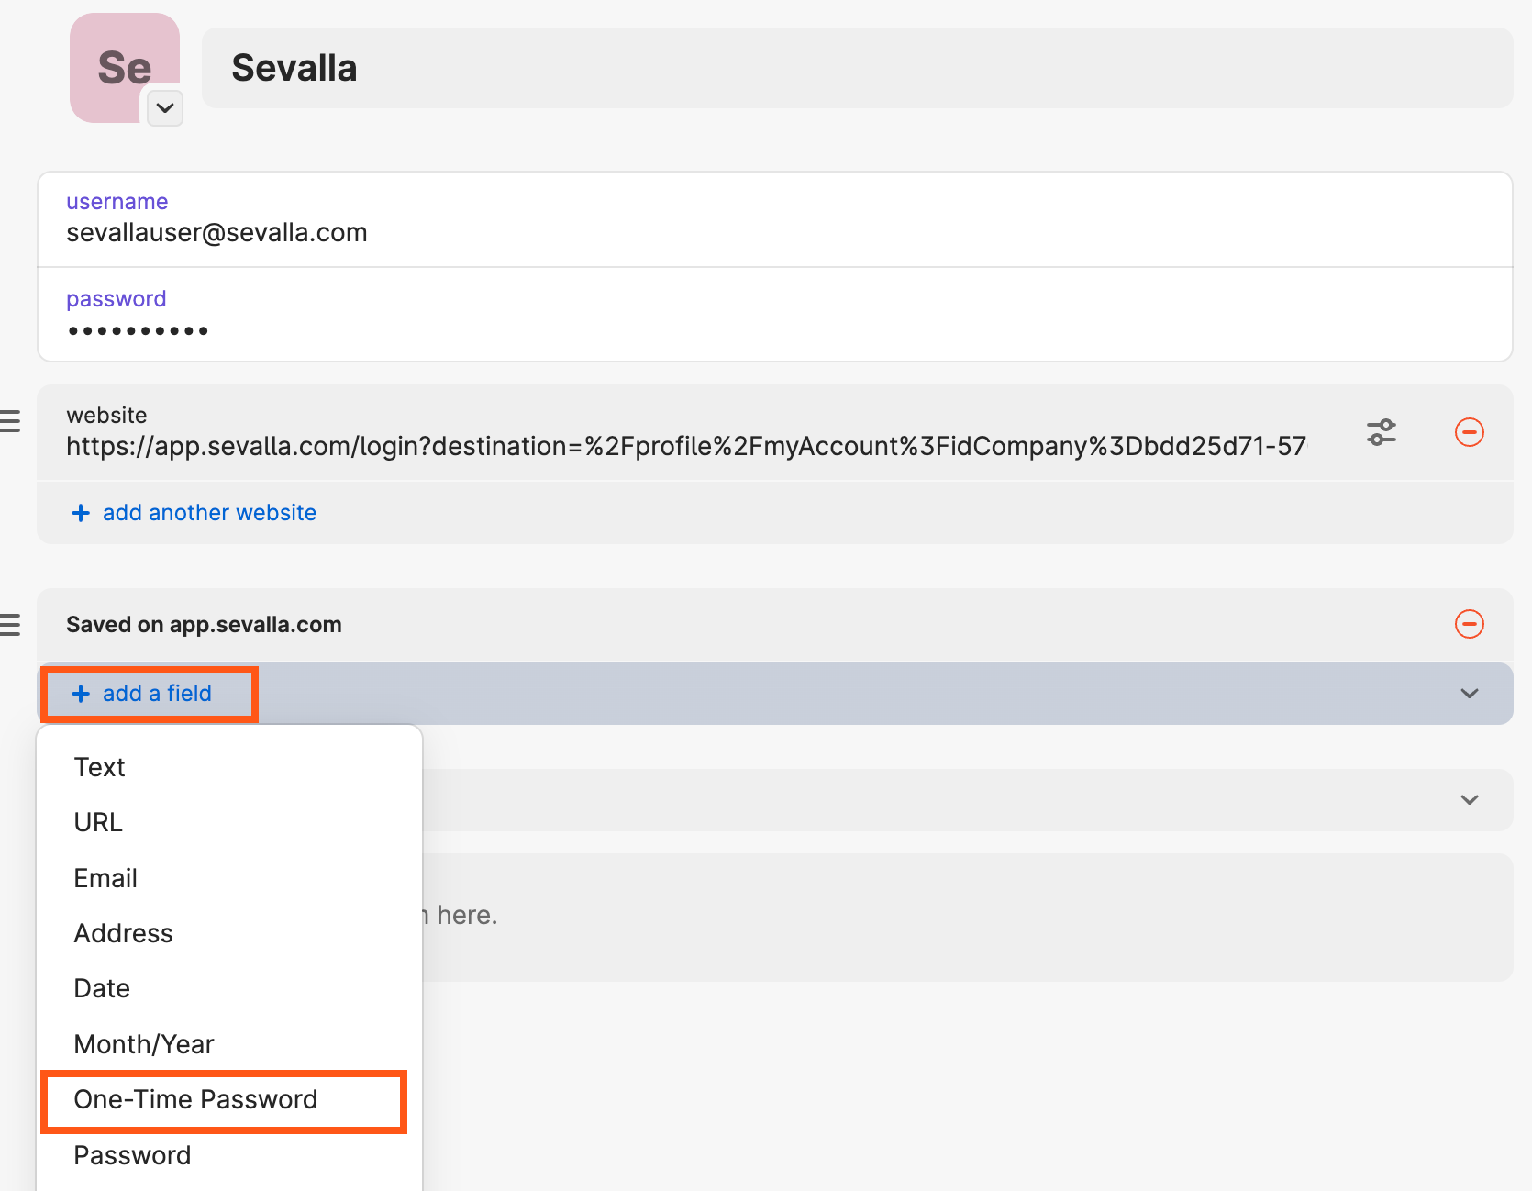Remove the "Saved on app.sevalla.com" section
1532x1191 pixels.
(x=1470, y=625)
